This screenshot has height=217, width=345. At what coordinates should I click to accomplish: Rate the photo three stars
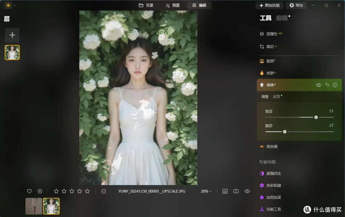(x=72, y=191)
